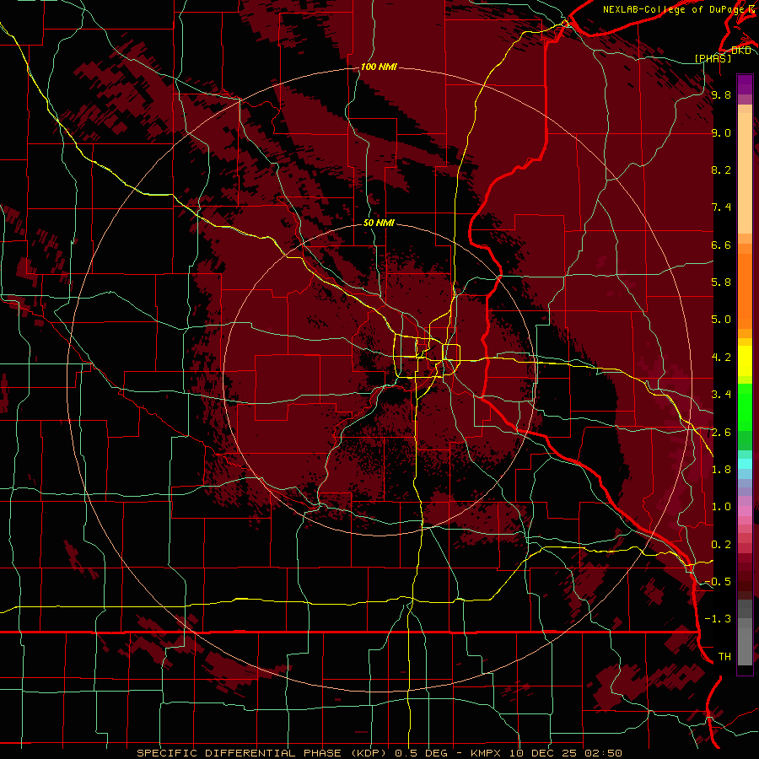
Task: Click the 9.8 color scale value
Action: coord(721,94)
